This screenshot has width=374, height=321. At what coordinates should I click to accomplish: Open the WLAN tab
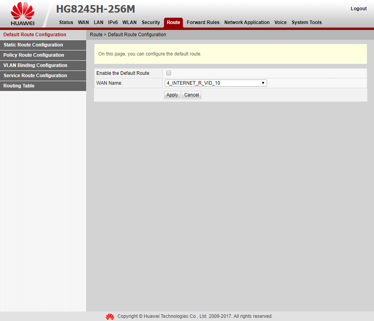tap(129, 22)
